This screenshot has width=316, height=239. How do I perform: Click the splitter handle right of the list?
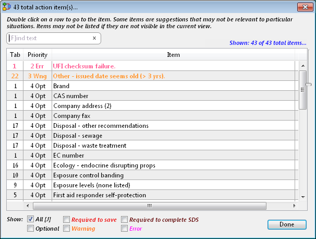[x=309, y=85]
